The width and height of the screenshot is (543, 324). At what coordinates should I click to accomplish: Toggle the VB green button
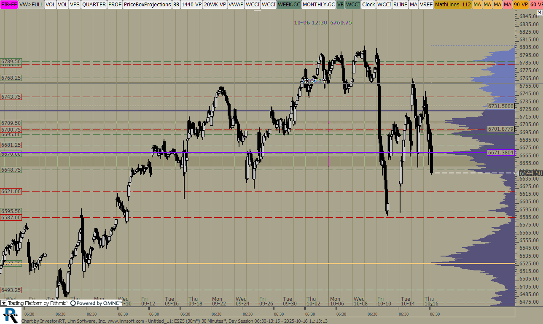[340, 4]
